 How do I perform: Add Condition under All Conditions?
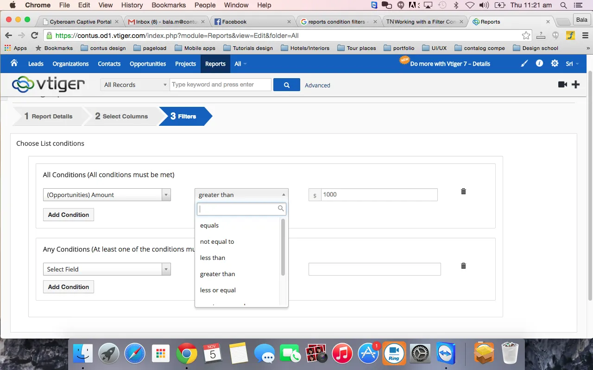pyautogui.click(x=69, y=215)
